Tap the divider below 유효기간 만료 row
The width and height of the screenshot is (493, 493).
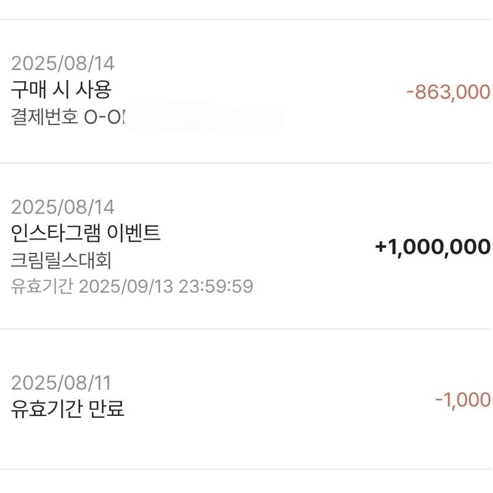click(x=246, y=468)
